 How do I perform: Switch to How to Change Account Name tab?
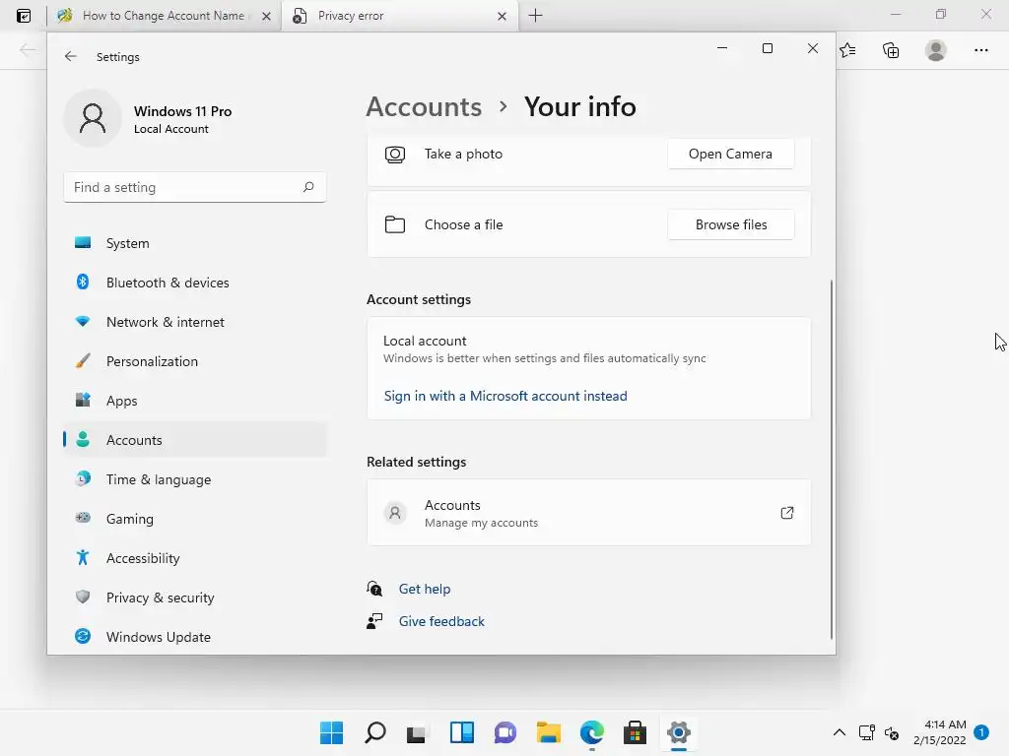tap(165, 16)
